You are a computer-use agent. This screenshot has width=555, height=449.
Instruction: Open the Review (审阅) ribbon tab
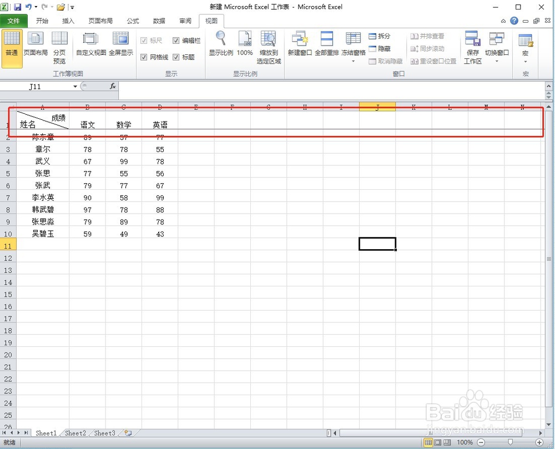(185, 21)
